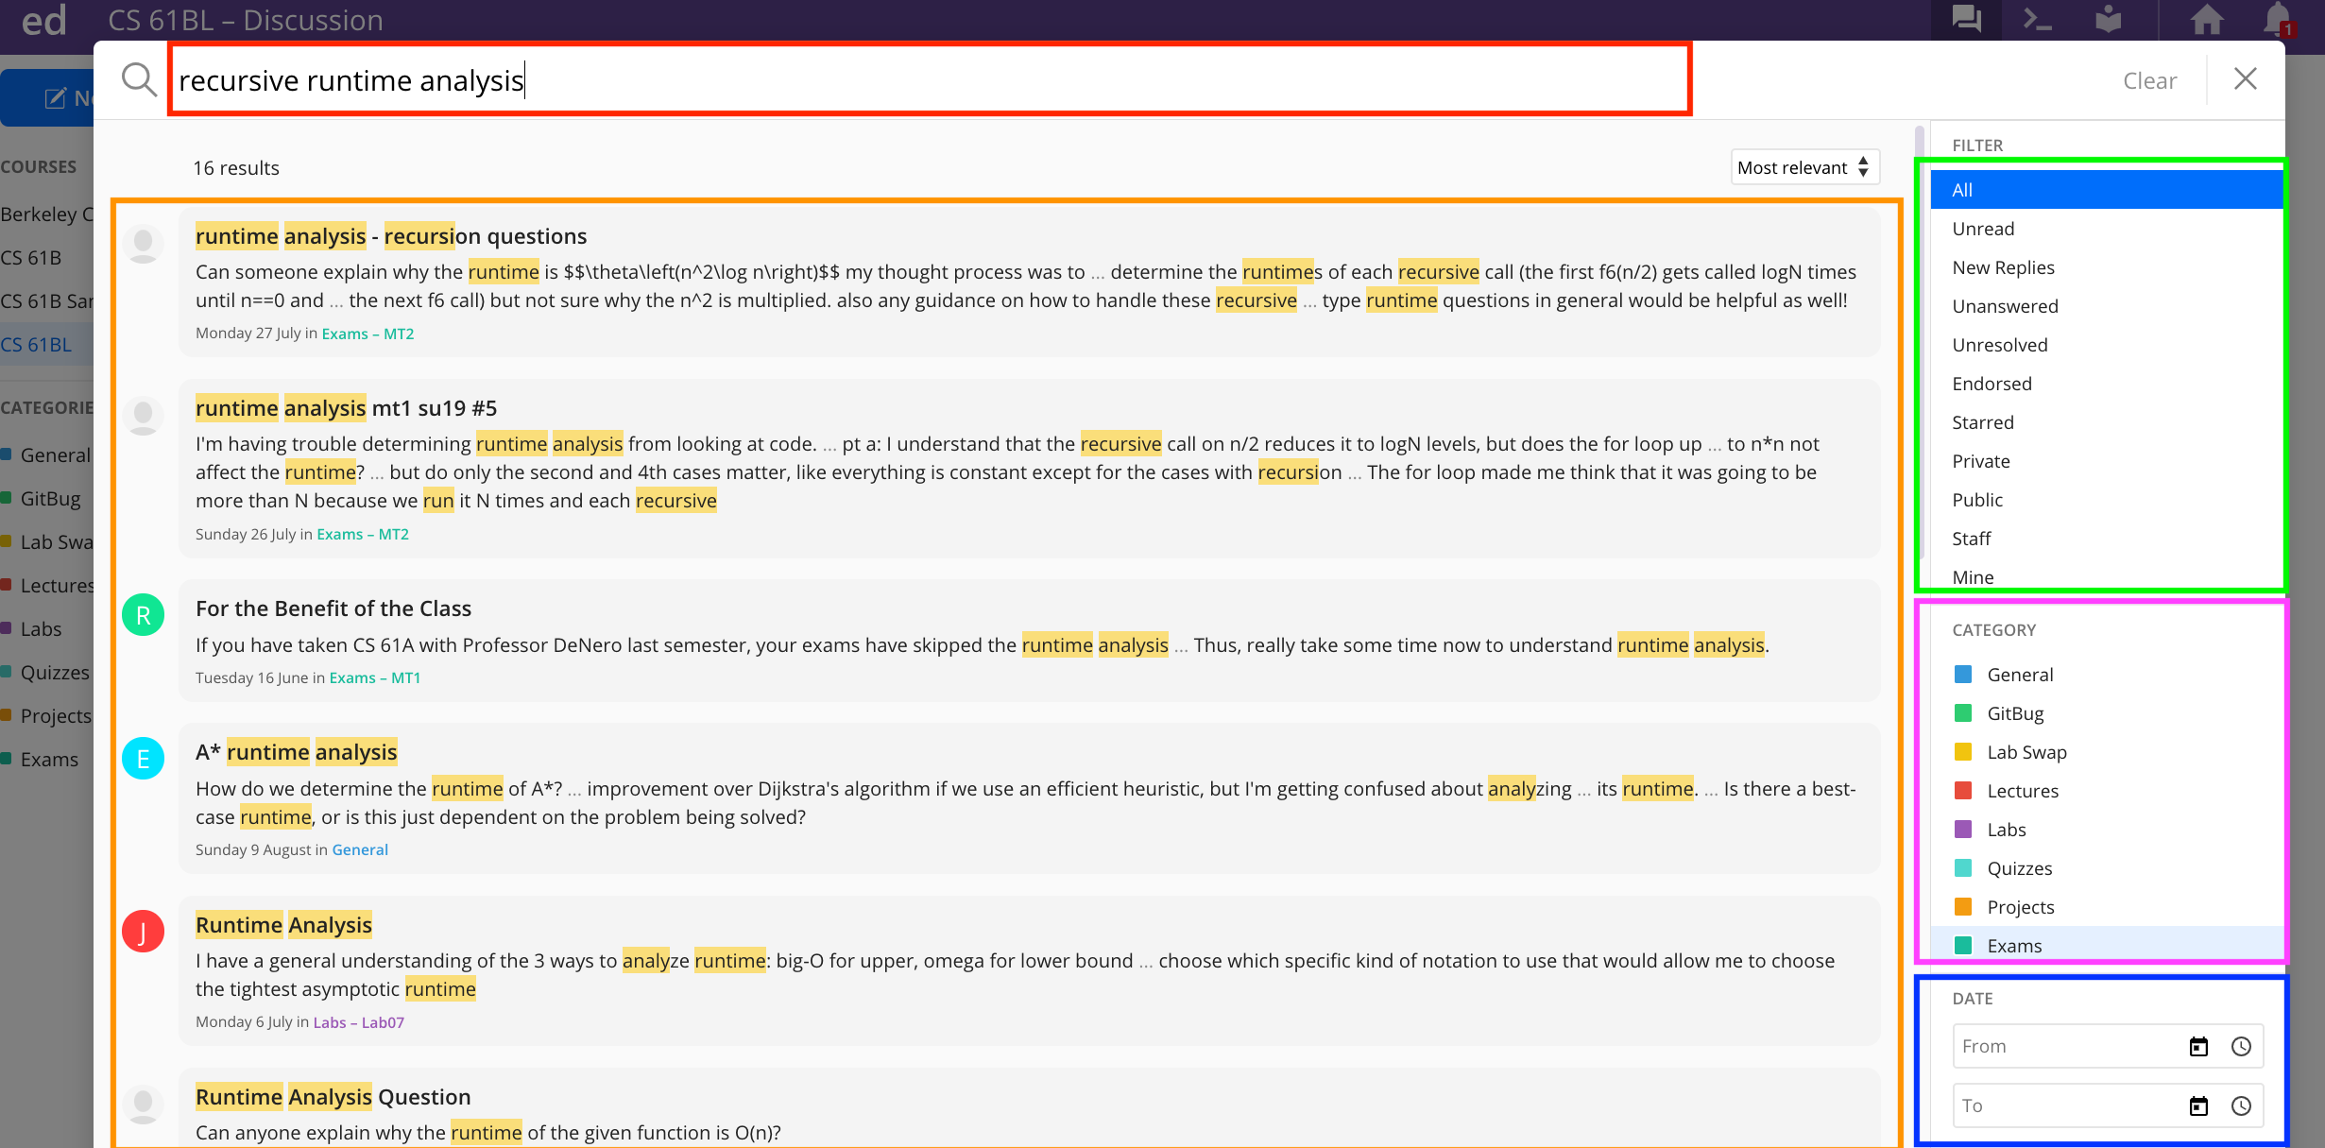Open the Most relevant sort dropdown
This screenshot has height=1148, width=2325.
click(x=1804, y=167)
